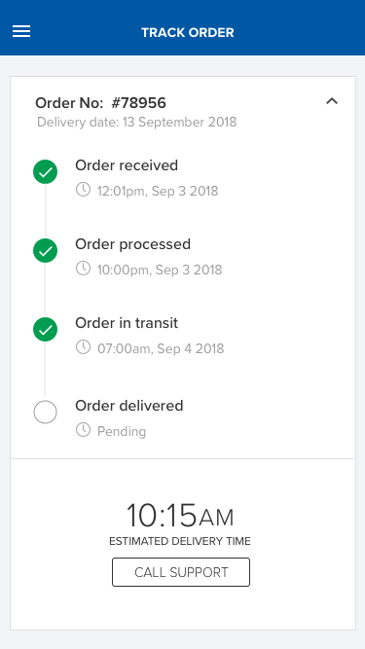Call support about this order
365x649 pixels.
pos(181,572)
